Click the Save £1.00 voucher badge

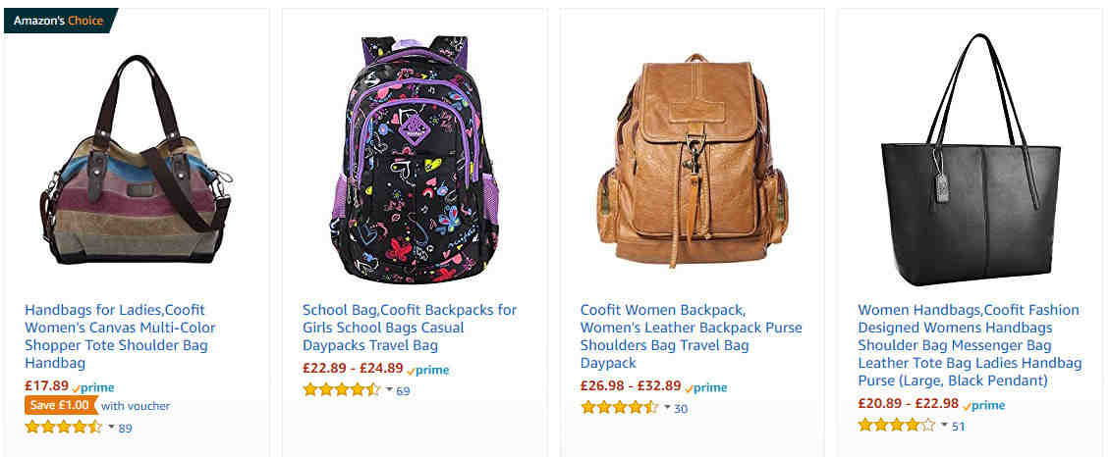60,405
